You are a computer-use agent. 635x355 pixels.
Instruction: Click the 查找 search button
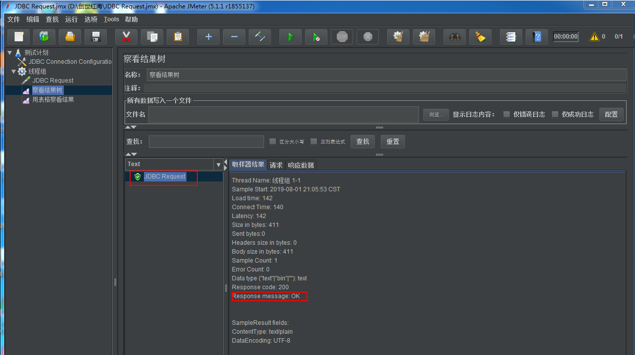(363, 141)
